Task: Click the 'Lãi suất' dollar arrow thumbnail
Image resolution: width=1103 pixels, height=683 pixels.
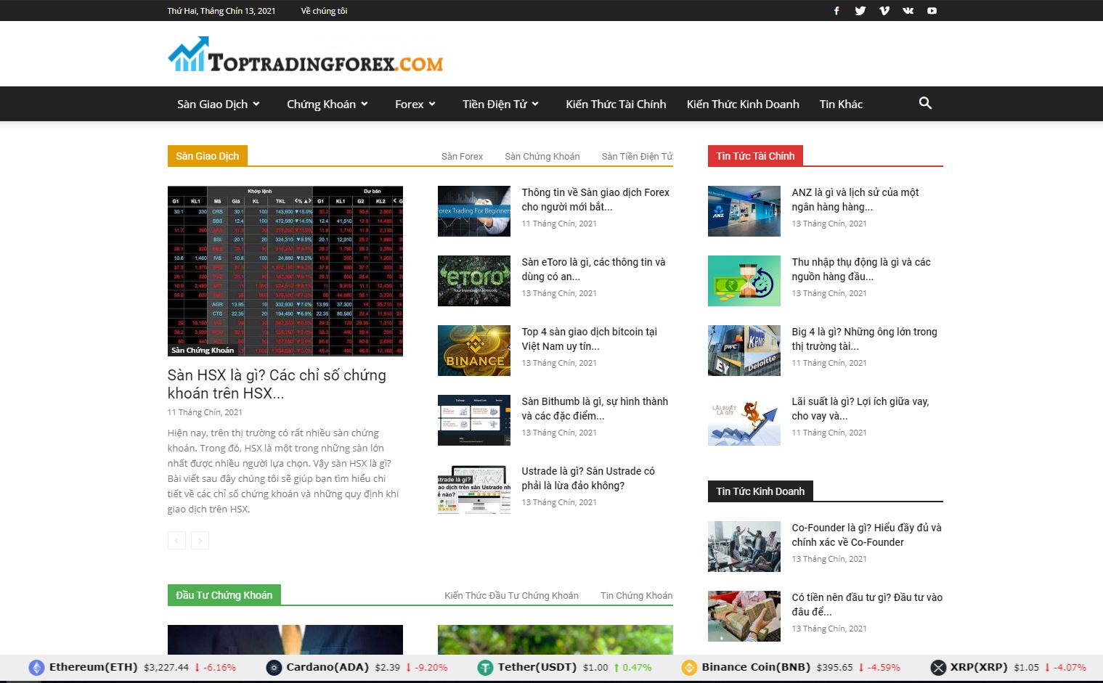Action: [x=744, y=420]
